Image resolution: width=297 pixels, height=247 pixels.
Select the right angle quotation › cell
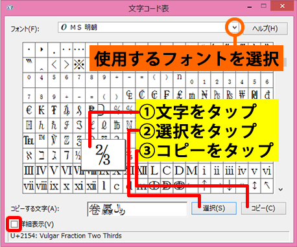(x=67, y=65)
